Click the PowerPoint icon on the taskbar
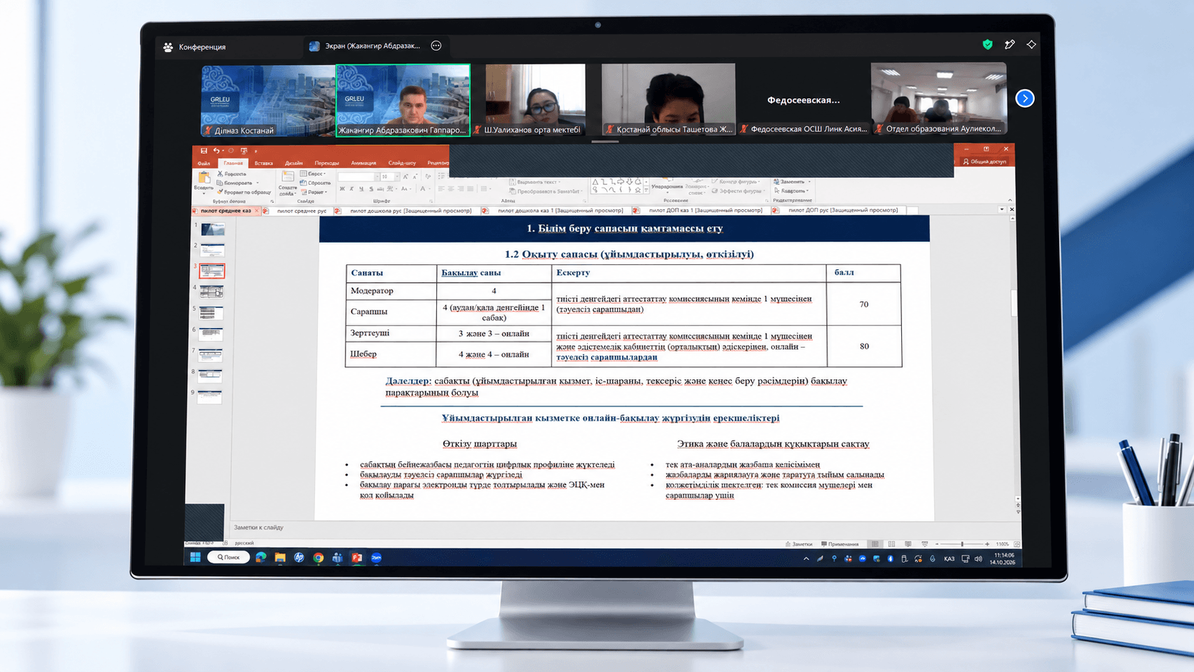The height and width of the screenshot is (672, 1194). 357,557
